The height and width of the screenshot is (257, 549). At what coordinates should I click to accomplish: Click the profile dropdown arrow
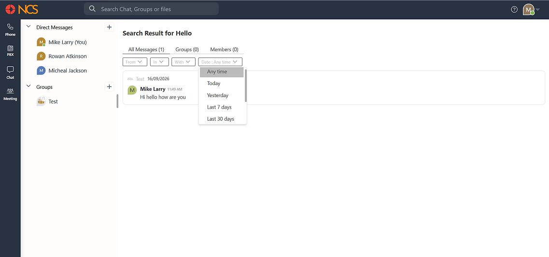click(538, 10)
